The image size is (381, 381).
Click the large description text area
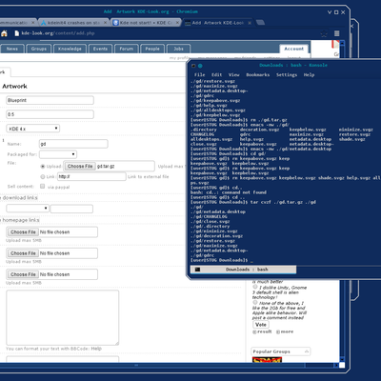pos(63,317)
